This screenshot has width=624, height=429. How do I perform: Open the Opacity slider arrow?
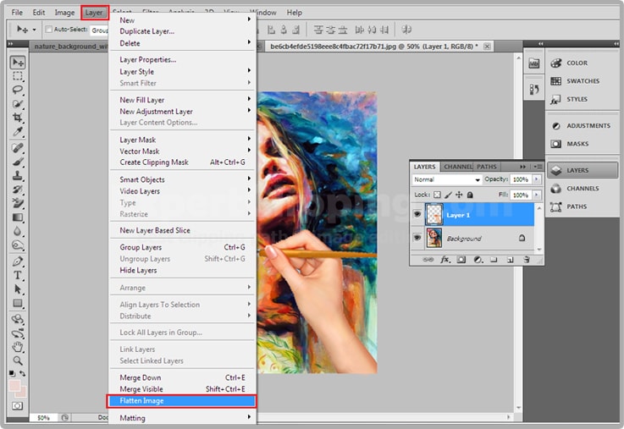click(x=537, y=179)
